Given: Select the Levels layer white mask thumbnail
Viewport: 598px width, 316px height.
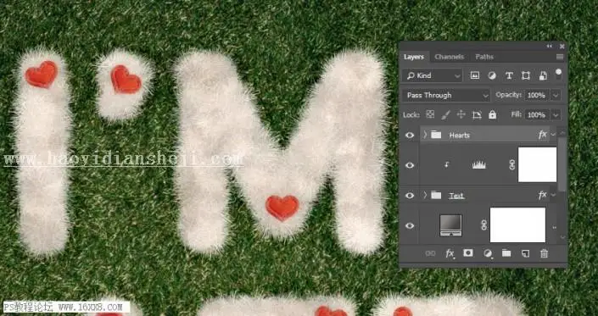Looking at the screenshot, I should (538, 165).
